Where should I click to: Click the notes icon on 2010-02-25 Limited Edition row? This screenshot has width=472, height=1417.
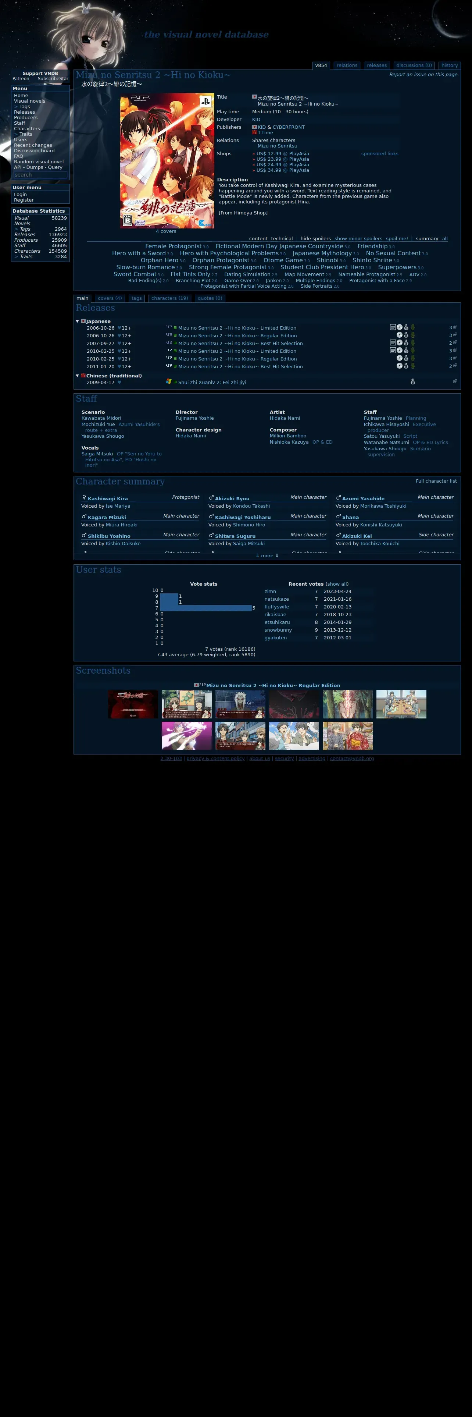(x=392, y=350)
